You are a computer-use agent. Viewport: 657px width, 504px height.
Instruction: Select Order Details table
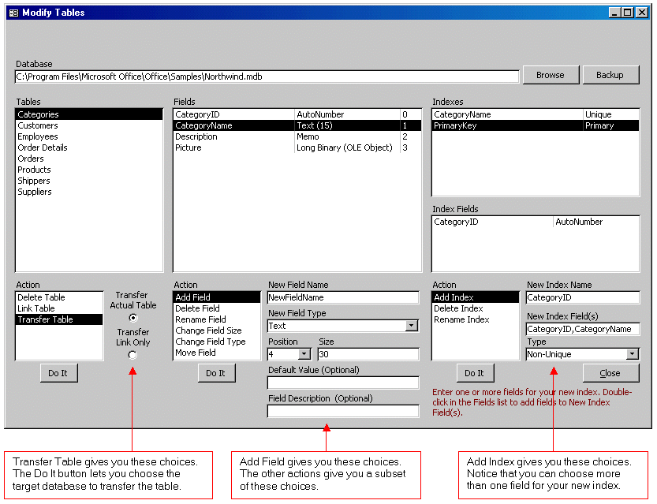pos(43,147)
